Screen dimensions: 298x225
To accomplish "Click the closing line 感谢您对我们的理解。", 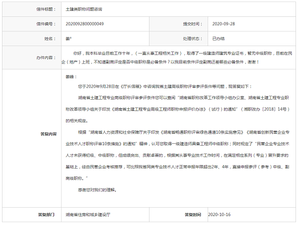I will pos(97,190).
